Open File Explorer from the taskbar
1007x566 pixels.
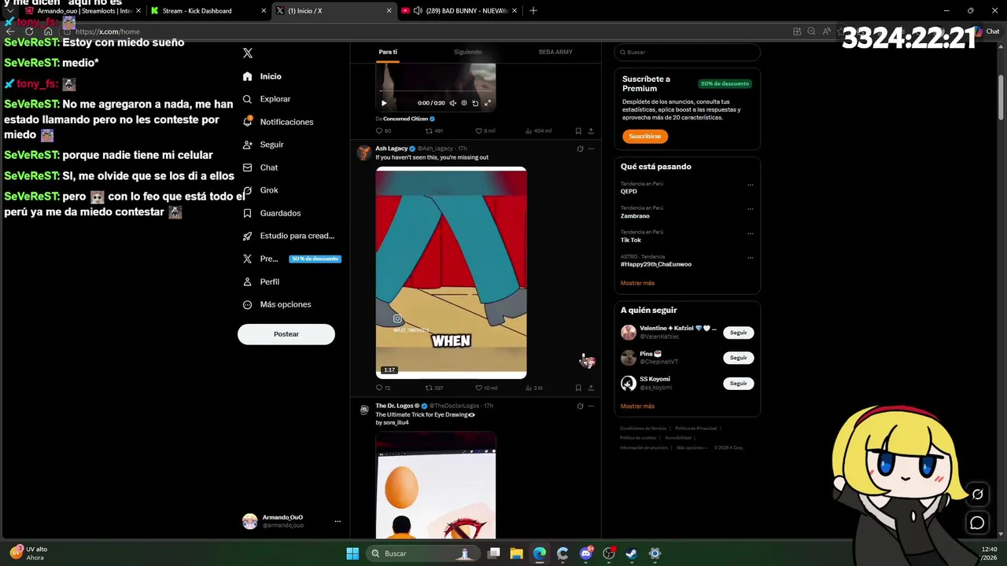[x=516, y=553]
